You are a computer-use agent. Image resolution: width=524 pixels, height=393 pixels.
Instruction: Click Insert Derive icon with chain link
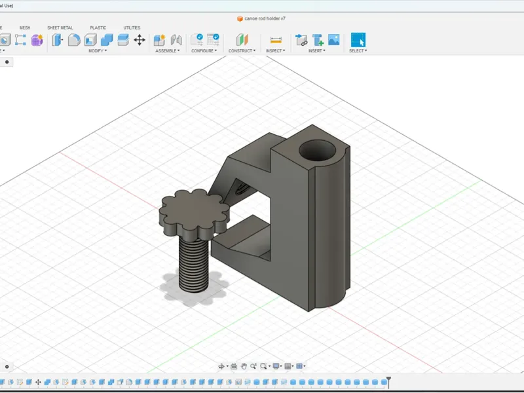(301, 40)
